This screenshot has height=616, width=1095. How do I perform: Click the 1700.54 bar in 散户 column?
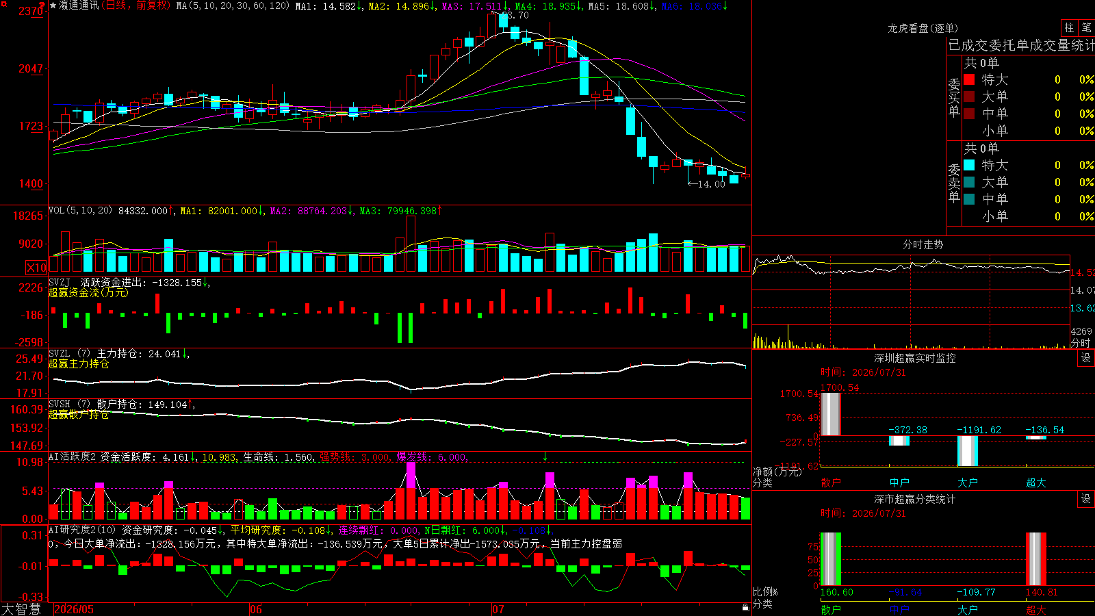click(831, 414)
